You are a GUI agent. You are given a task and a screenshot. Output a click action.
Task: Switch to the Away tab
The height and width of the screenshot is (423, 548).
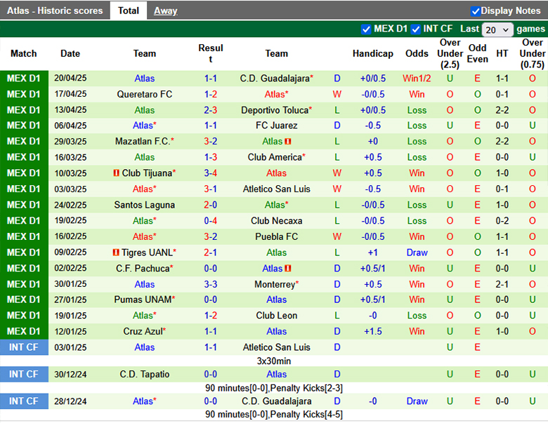(x=166, y=11)
